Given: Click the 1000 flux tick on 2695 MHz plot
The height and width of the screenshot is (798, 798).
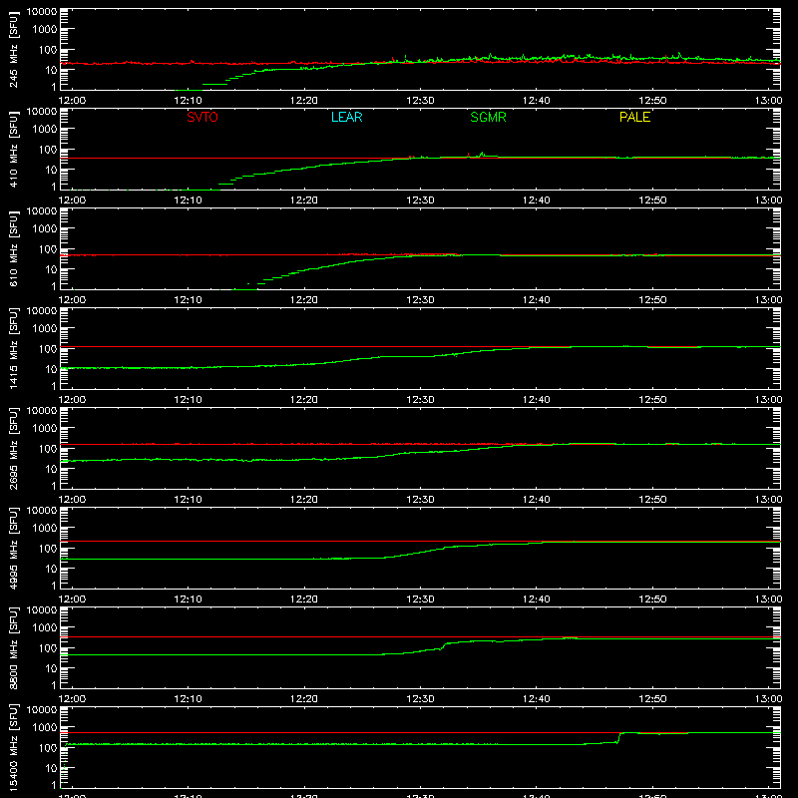Looking at the screenshot, I should click(x=45, y=429).
